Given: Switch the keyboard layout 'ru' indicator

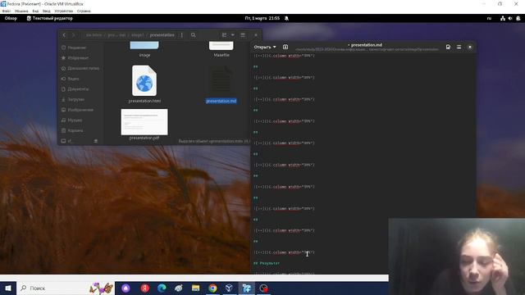Looking at the screenshot, I should point(489,18).
